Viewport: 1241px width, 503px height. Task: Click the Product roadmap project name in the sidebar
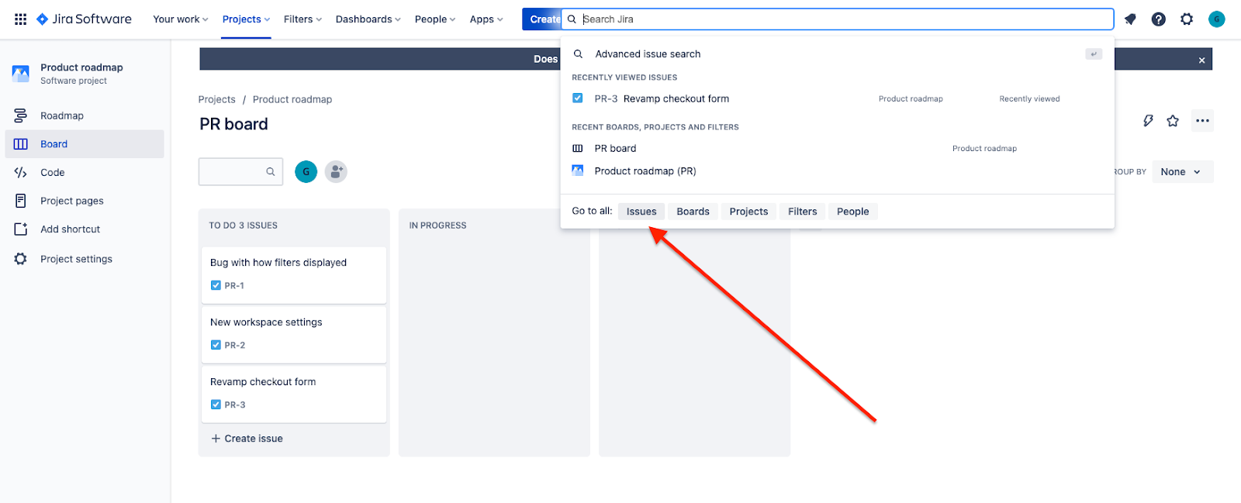pyautogui.click(x=81, y=67)
